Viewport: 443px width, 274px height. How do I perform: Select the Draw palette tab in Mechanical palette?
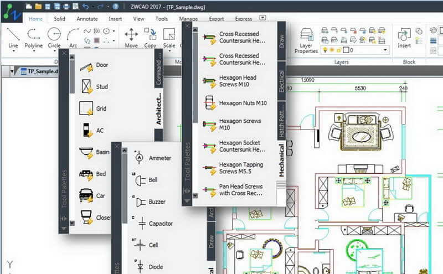click(x=282, y=41)
